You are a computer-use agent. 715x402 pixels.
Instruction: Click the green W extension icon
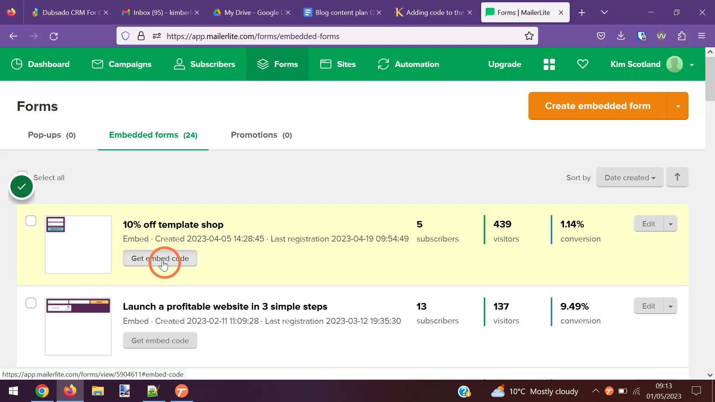(x=661, y=36)
